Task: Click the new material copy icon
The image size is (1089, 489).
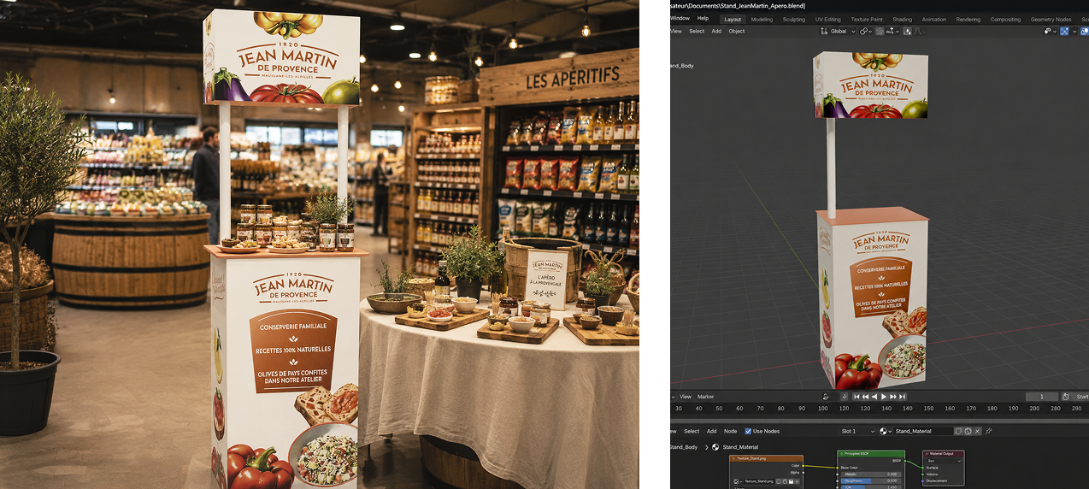Action: 968,431
